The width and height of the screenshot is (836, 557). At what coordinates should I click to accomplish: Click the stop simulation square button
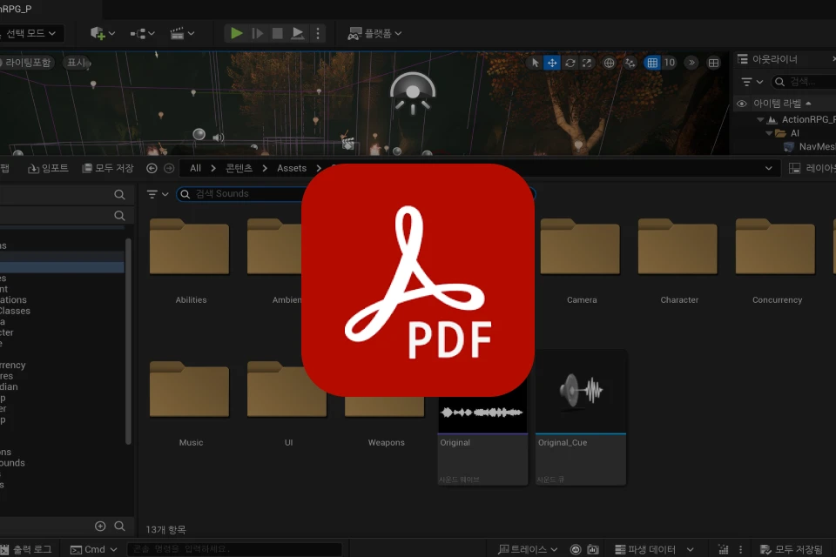coord(277,34)
